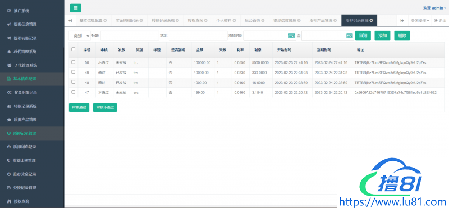Click the 到期时间 column header
The image size is (449, 208).
pos(324,50)
